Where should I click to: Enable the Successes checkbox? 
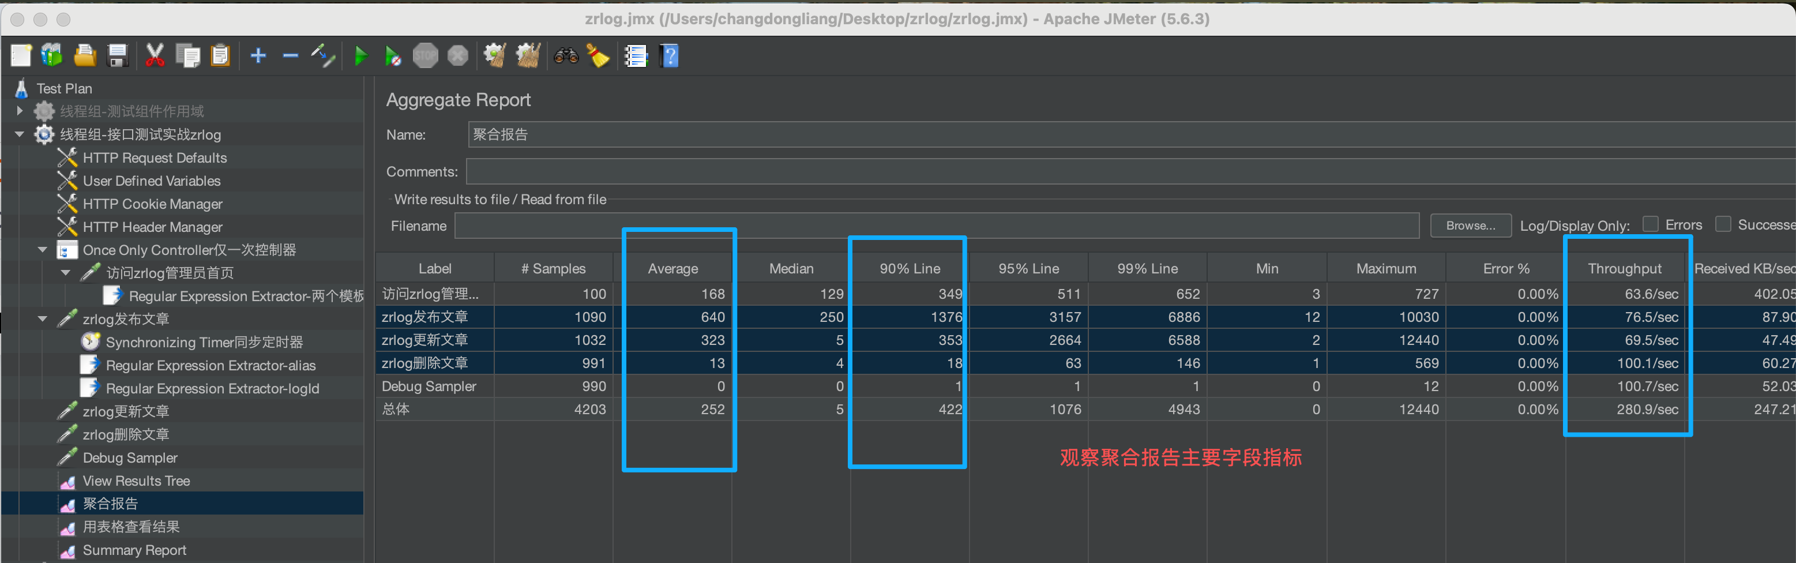tap(1723, 224)
